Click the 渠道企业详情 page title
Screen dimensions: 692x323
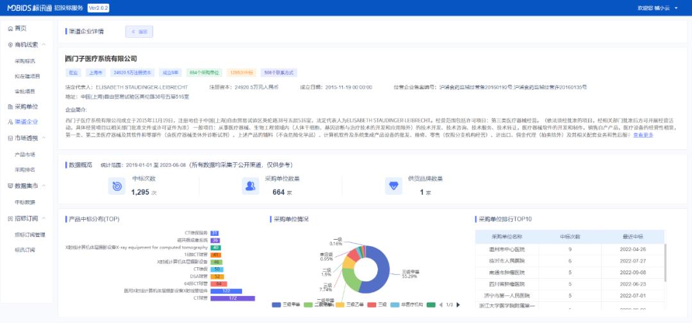(86, 32)
